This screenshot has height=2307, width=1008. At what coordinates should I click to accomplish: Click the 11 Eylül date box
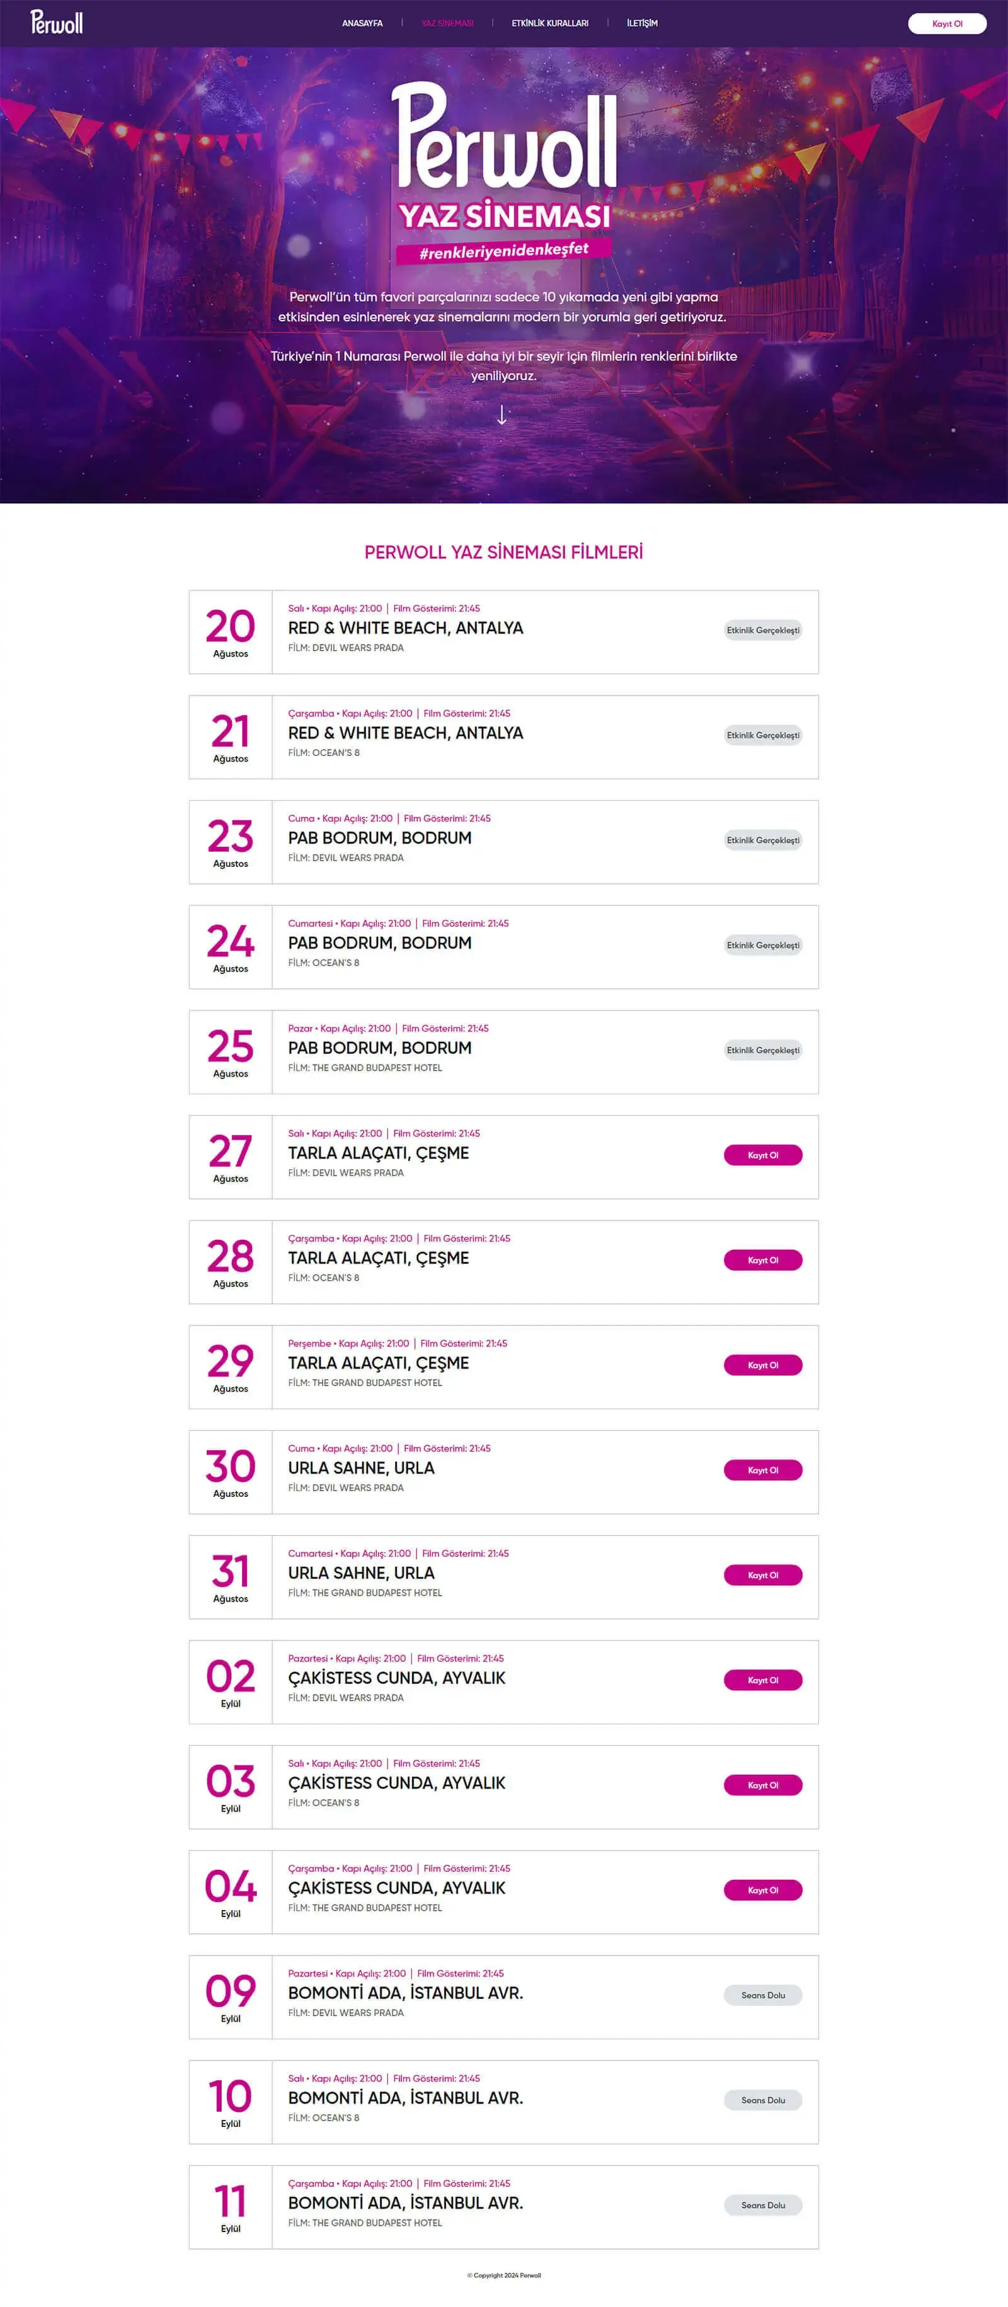coord(230,2207)
